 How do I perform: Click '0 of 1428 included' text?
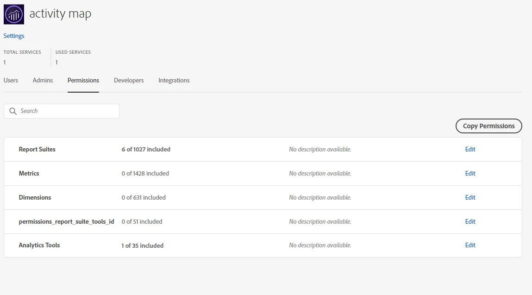tap(145, 174)
